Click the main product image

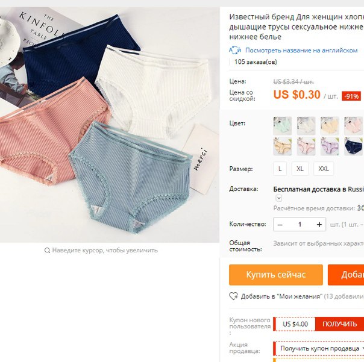(110, 125)
